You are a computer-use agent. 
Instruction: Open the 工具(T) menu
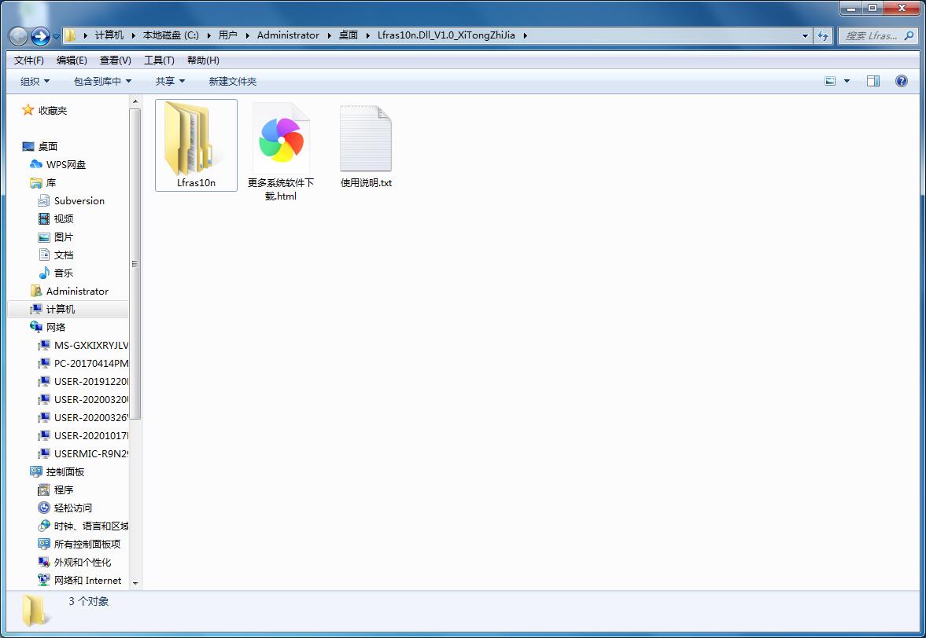point(159,60)
